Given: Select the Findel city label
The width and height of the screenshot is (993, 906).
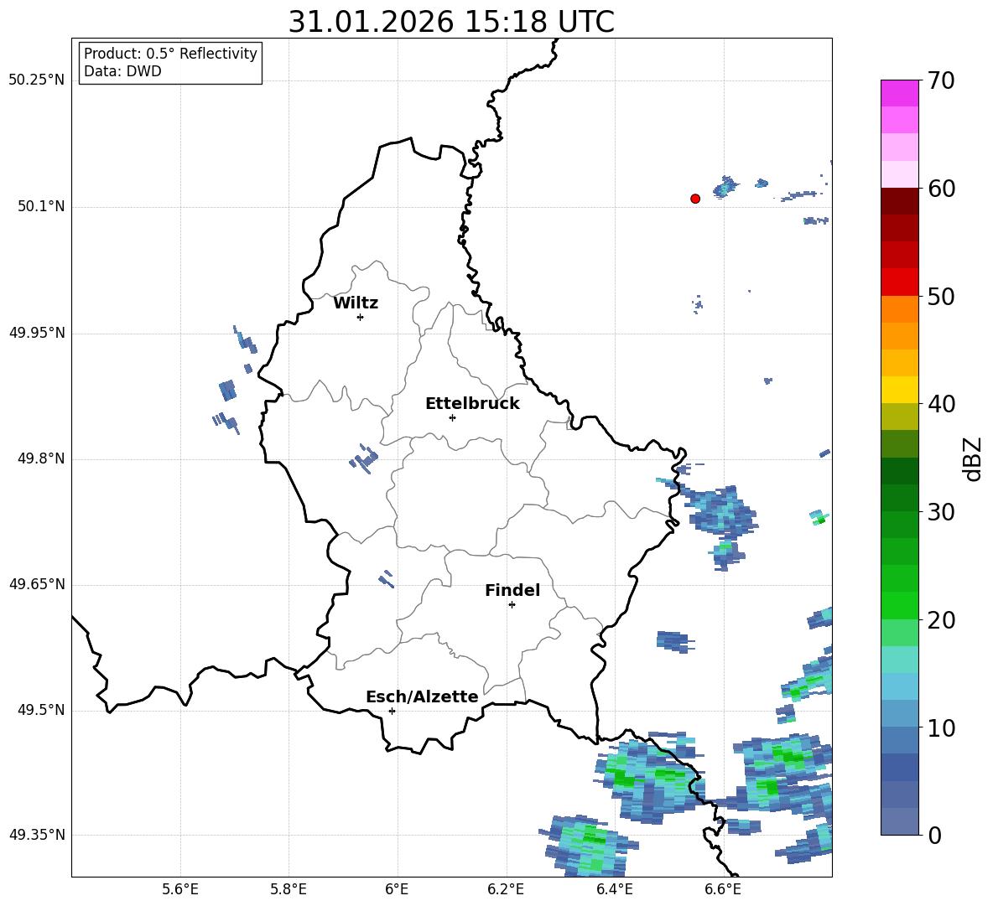Looking at the screenshot, I should [x=512, y=590].
